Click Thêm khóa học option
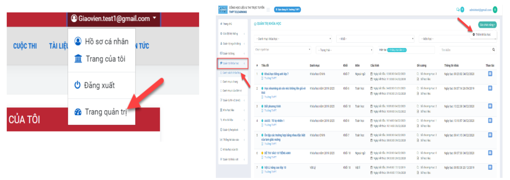This screenshot has width=510, height=180. [x=483, y=35]
